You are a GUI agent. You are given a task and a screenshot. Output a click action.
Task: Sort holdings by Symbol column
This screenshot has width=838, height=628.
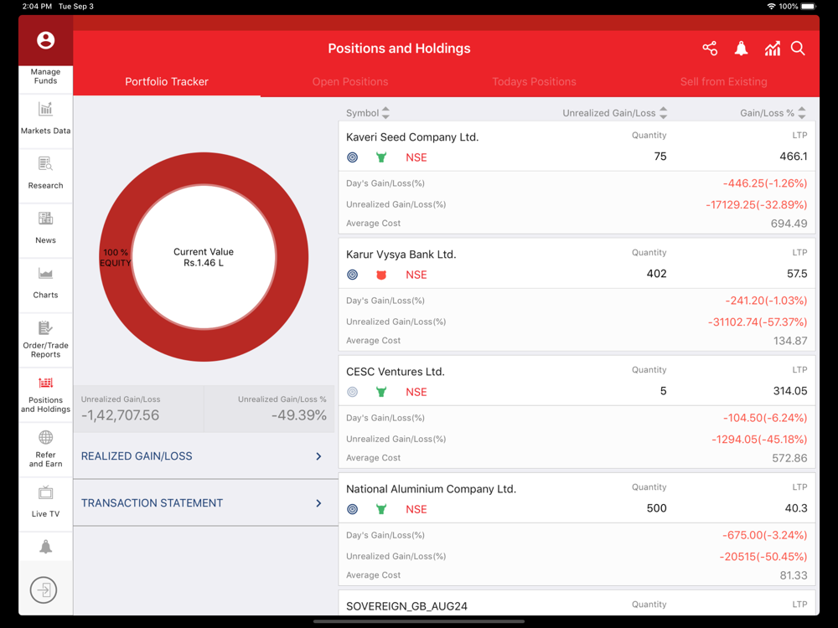[x=368, y=113]
